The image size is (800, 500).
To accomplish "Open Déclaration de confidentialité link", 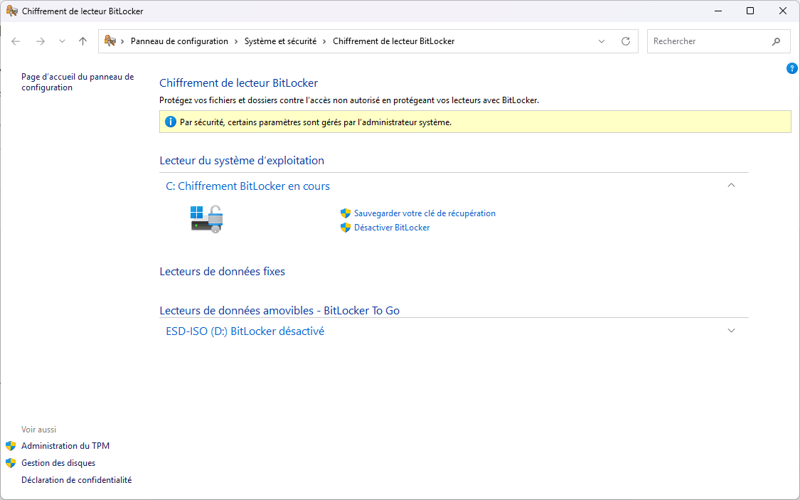I will click(76, 480).
